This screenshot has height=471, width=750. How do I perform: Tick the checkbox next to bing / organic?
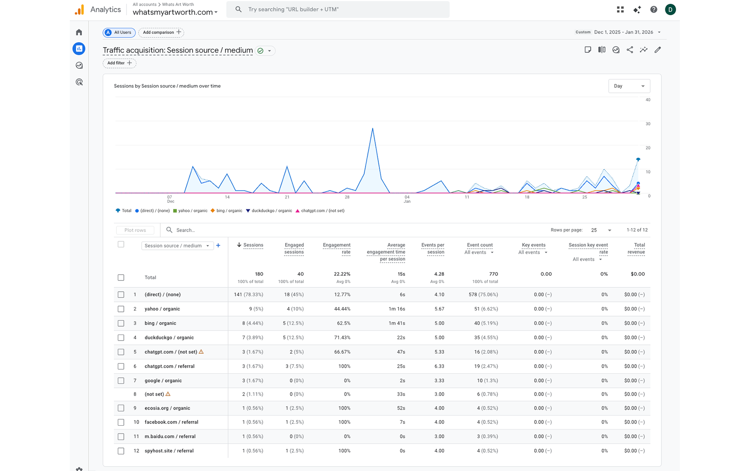tap(121, 323)
